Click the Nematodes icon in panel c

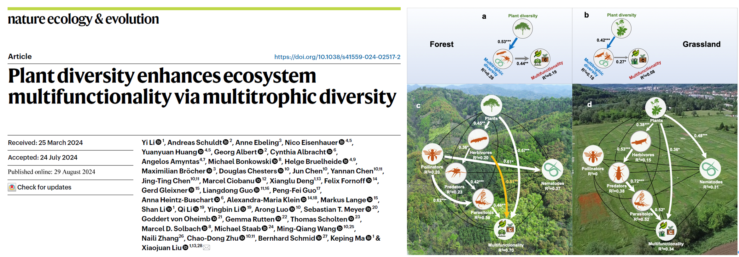552,170
